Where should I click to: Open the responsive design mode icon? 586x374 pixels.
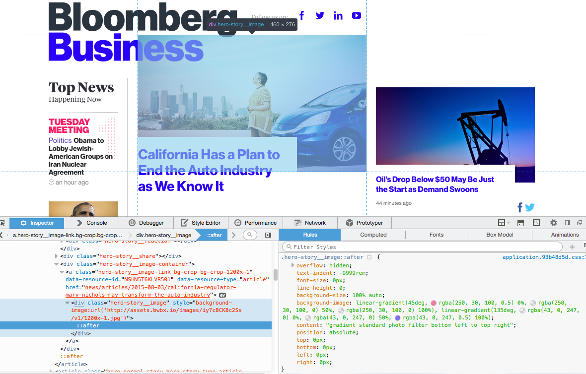pyautogui.click(x=502, y=223)
